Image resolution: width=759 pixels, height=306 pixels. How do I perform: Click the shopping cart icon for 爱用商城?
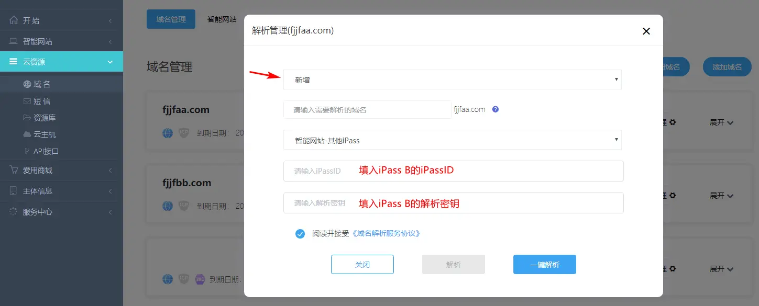(x=14, y=170)
